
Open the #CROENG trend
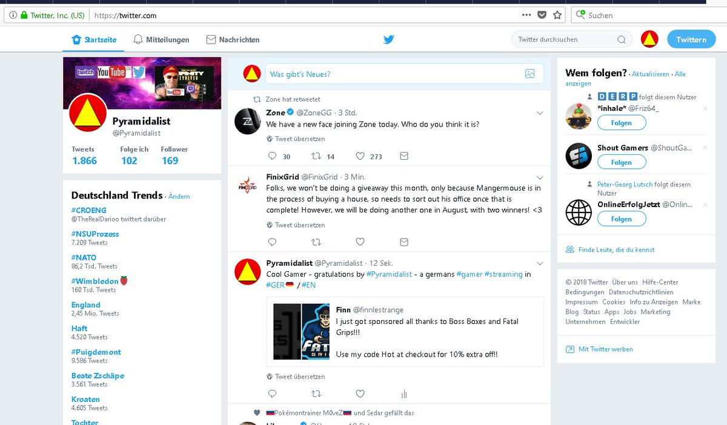[x=89, y=210]
